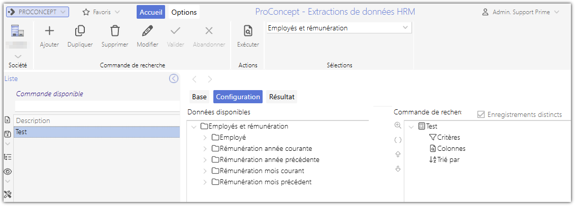Expand Rémunération mois courant folder
Viewport: 575px width, 206px height.
click(x=205, y=171)
